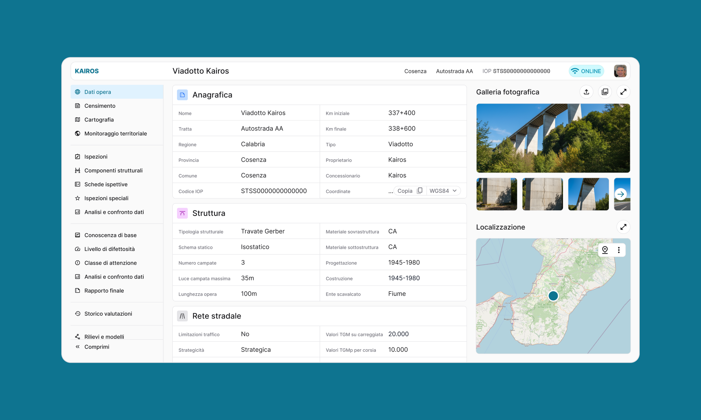Viewport: 701px width, 420px height.
Task: Open the photo gallery images icon
Action: tap(605, 92)
